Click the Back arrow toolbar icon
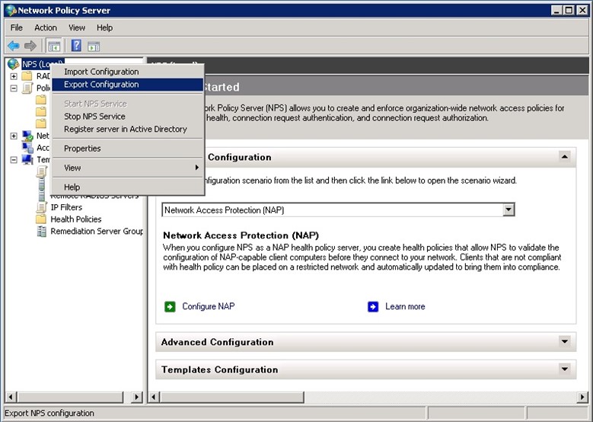Viewport: 593px width, 422px height. pos(13,46)
